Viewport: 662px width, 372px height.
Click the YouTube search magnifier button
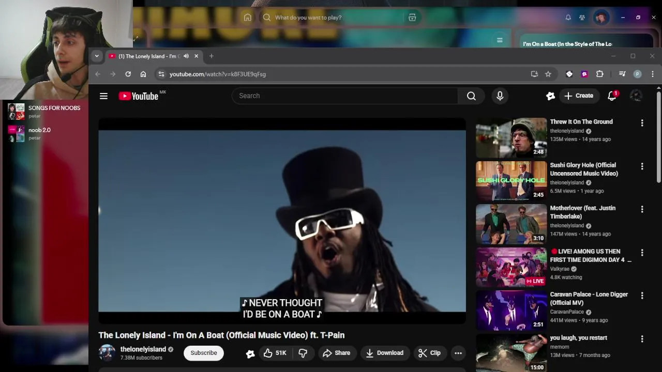click(471, 96)
